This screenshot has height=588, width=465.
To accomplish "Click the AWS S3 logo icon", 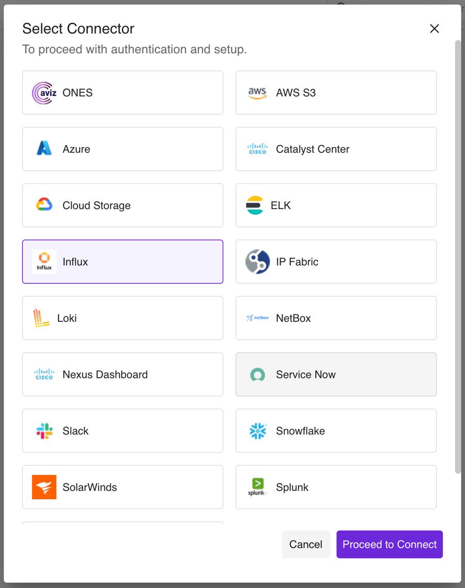I will pos(257,93).
